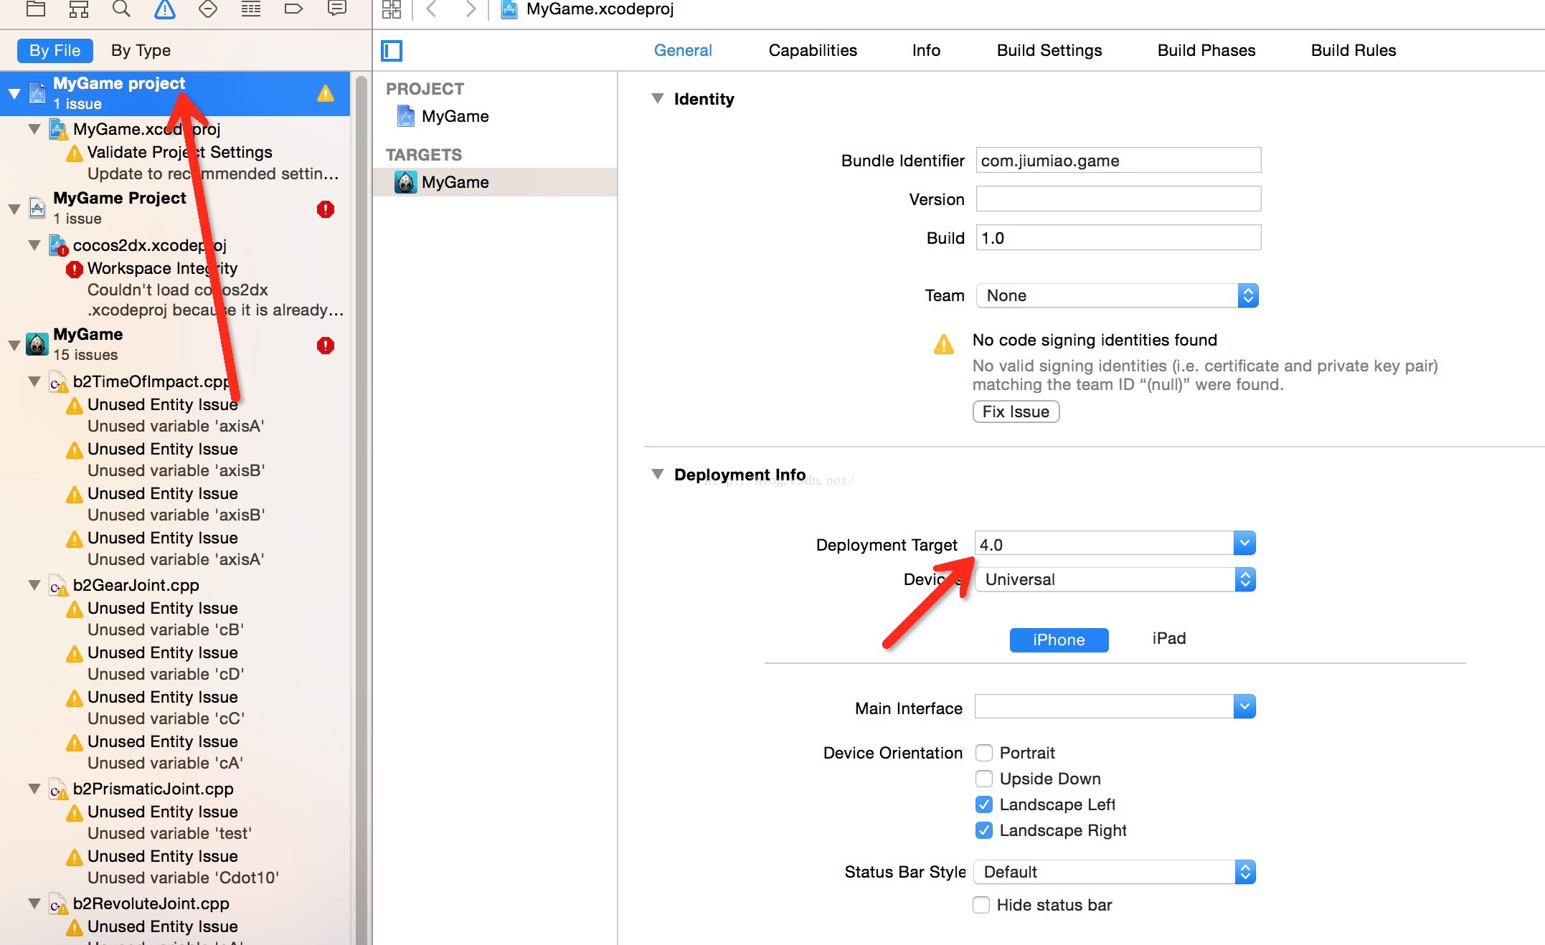Image resolution: width=1545 pixels, height=945 pixels.
Task: Select the iPhone device segment
Action: pyautogui.click(x=1059, y=640)
